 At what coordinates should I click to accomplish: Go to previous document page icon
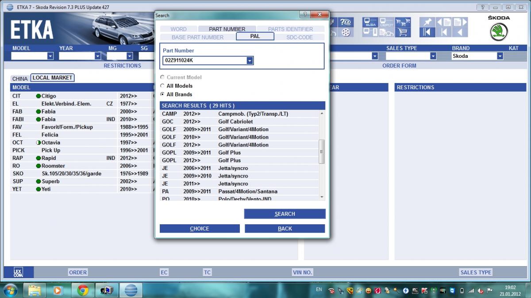point(444,22)
